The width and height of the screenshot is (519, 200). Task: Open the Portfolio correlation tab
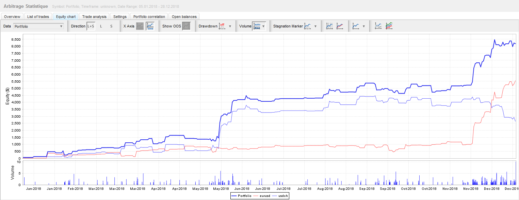click(149, 17)
